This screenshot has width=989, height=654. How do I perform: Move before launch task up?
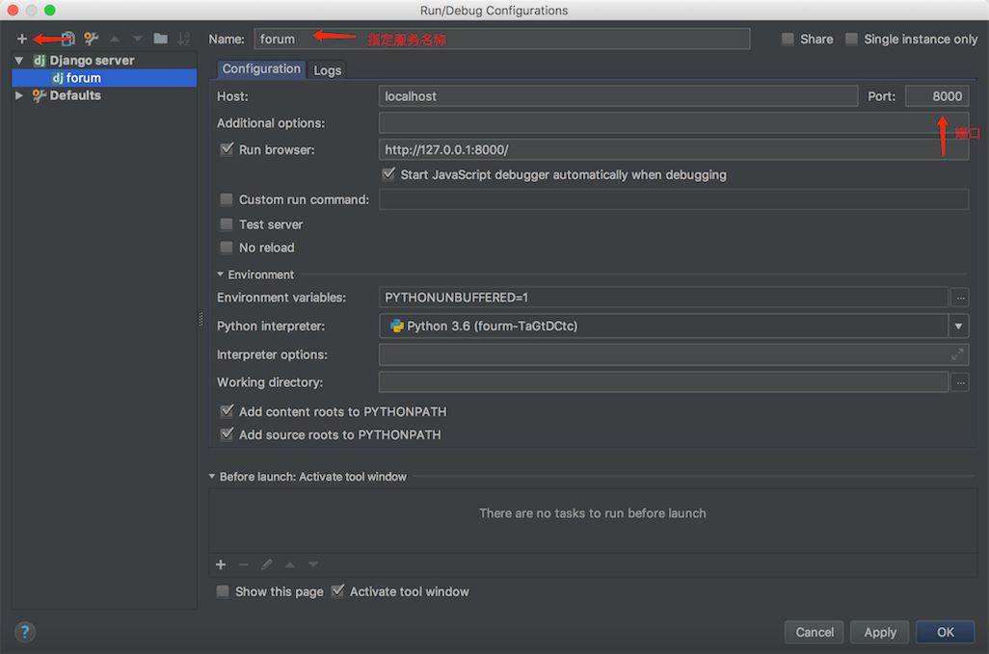(x=289, y=564)
